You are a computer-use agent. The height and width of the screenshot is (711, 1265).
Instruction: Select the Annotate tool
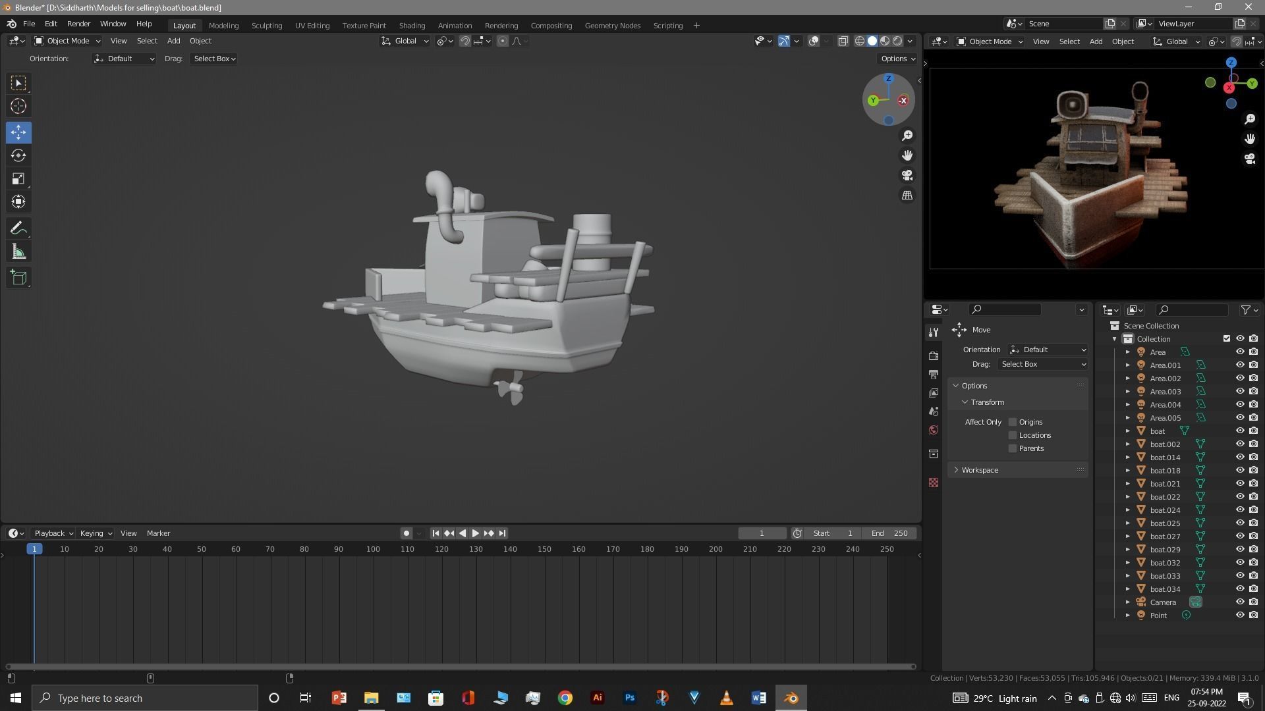pyautogui.click(x=18, y=228)
